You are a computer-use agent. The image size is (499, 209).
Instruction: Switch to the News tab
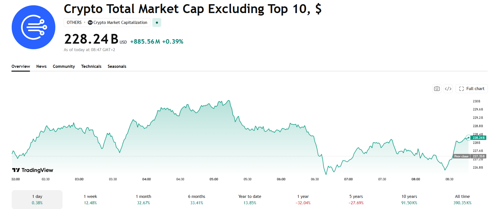pyautogui.click(x=41, y=66)
